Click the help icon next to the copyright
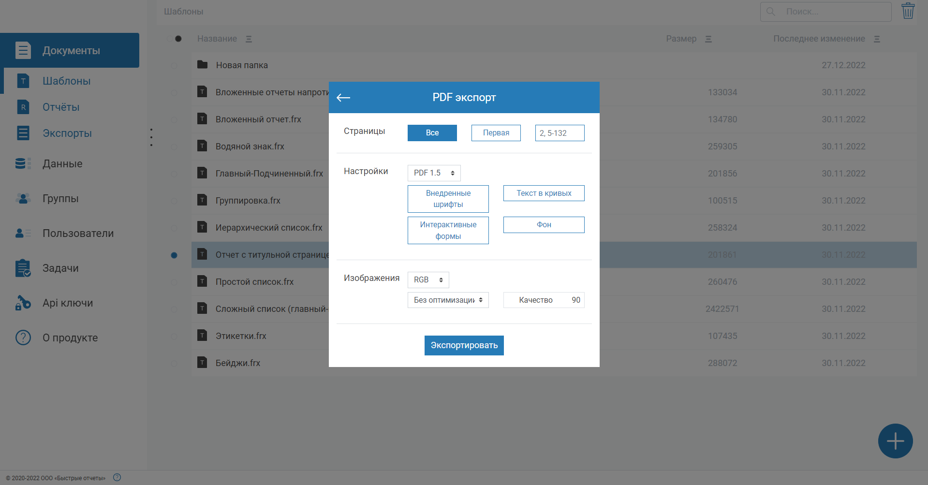This screenshot has width=928, height=485. (117, 478)
